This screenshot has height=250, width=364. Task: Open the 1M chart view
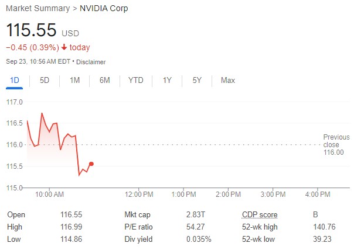[x=74, y=81]
